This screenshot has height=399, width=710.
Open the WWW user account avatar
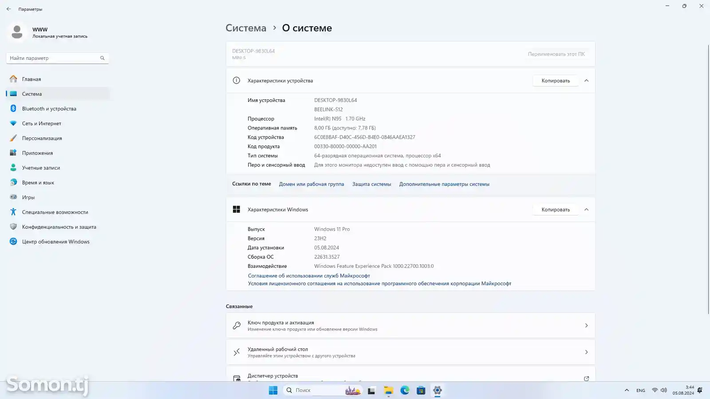(x=17, y=32)
